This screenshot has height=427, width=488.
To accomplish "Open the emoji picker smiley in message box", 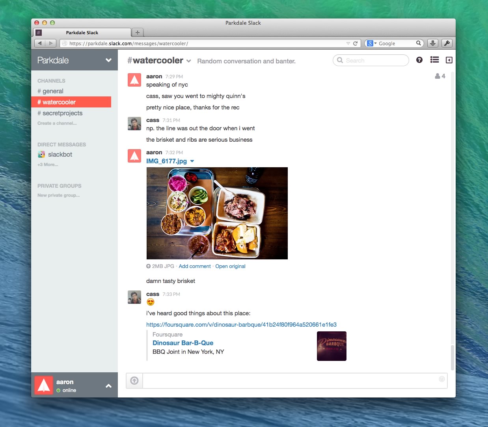I will pyautogui.click(x=442, y=379).
